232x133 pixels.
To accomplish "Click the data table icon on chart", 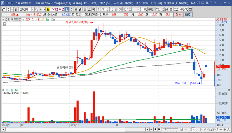I will tap(5, 24).
